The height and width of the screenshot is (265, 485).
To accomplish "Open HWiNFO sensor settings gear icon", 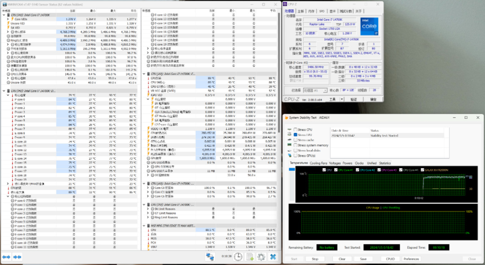I will pyautogui.click(x=261, y=256).
